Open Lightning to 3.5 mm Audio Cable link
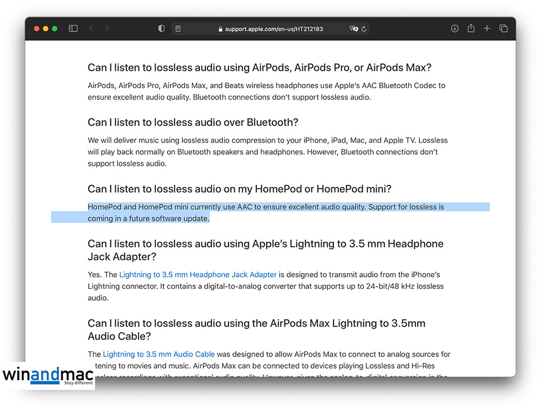This screenshot has height=410, width=541. [159, 354]
